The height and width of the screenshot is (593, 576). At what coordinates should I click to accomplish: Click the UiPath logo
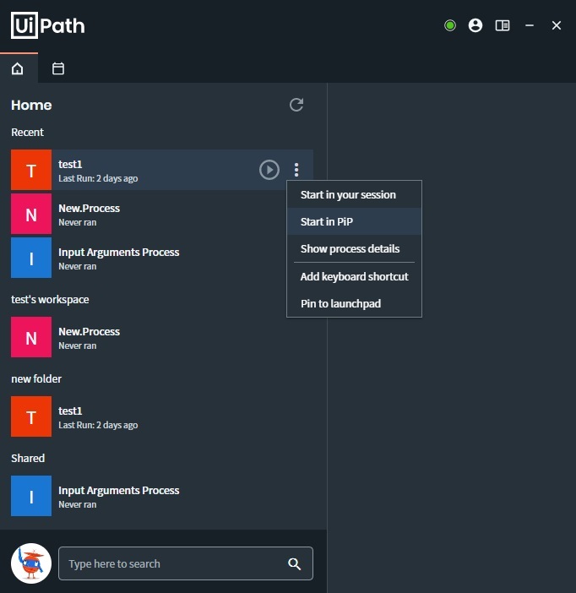pyautogui.click(x=47, y=25)
